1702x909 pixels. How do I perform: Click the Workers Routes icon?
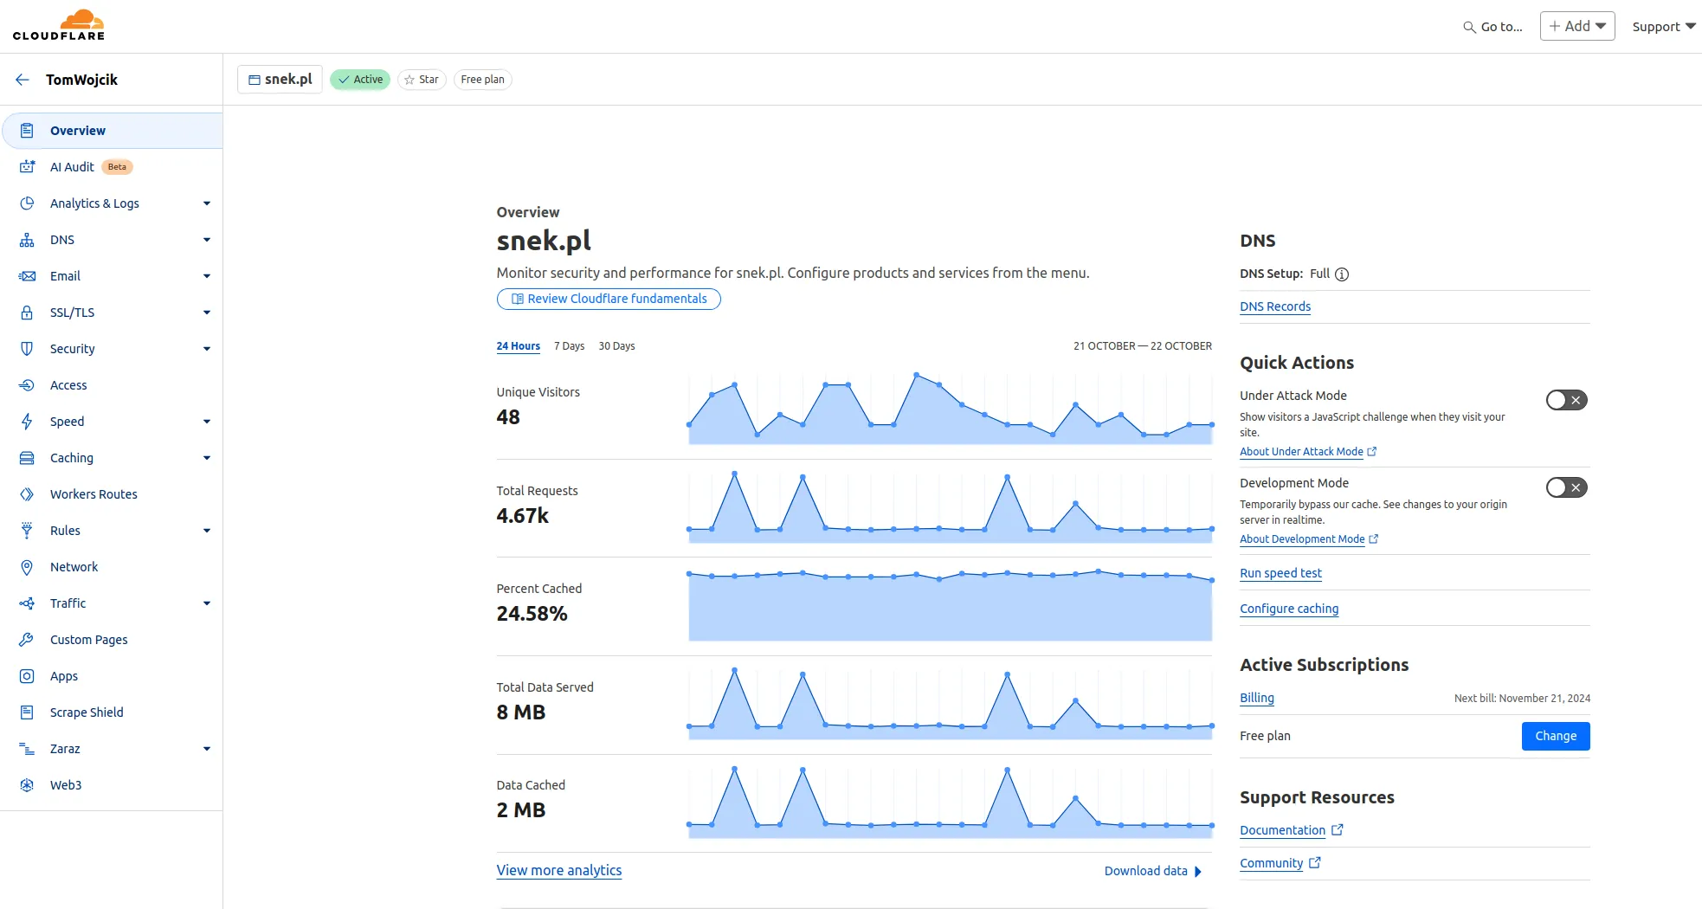[27, 494]
